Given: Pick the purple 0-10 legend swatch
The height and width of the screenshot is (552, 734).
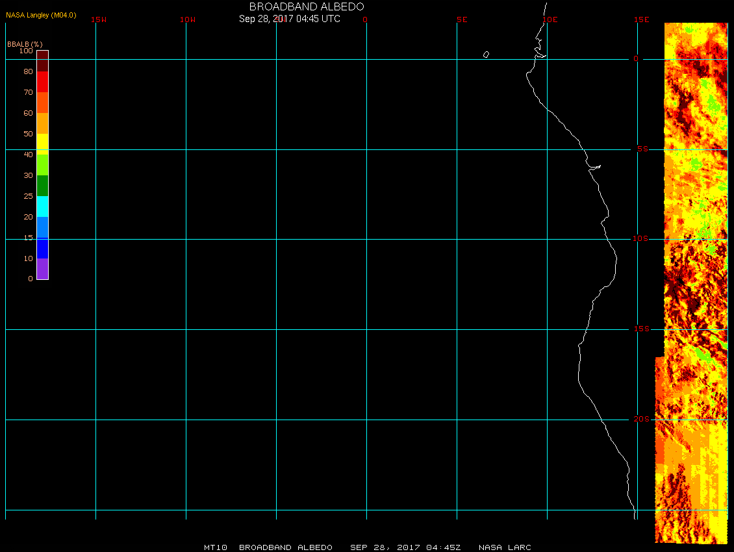Looking at the screenshot, I should coord(43,269).
